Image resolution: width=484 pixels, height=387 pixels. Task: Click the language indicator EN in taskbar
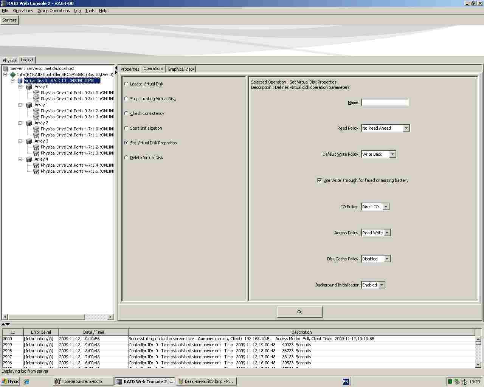coord(345,382)
